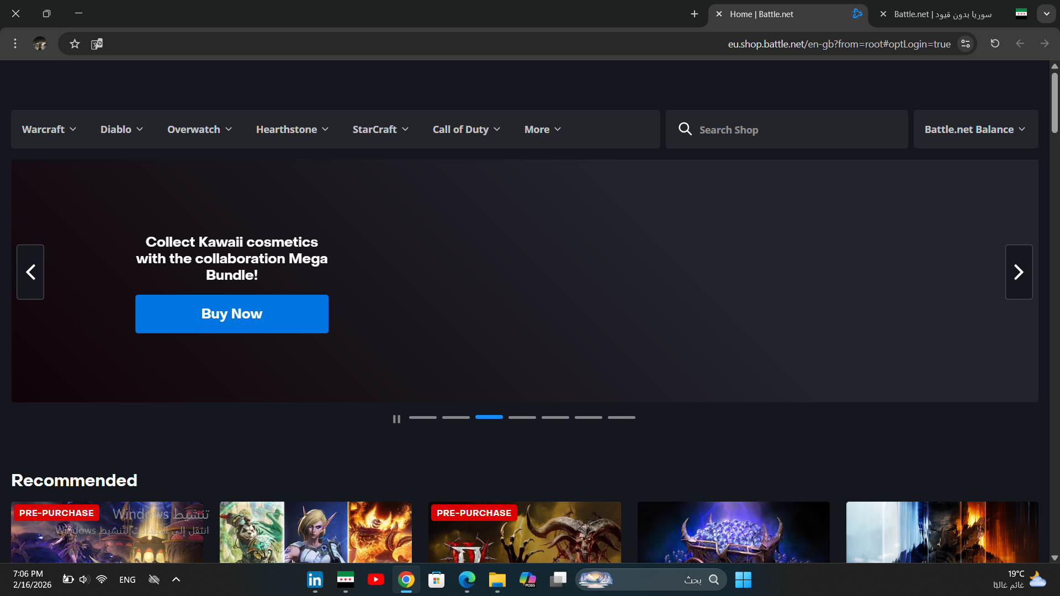Open the Hearthstone menu
Screen dimensions: 1060x596
coord(292,129)
